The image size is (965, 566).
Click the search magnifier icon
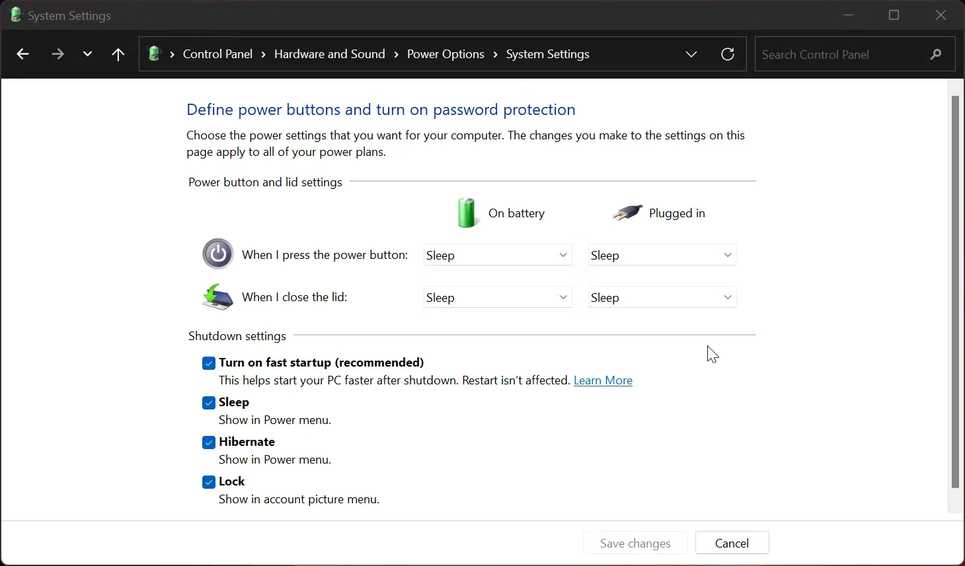click(936, 55)
